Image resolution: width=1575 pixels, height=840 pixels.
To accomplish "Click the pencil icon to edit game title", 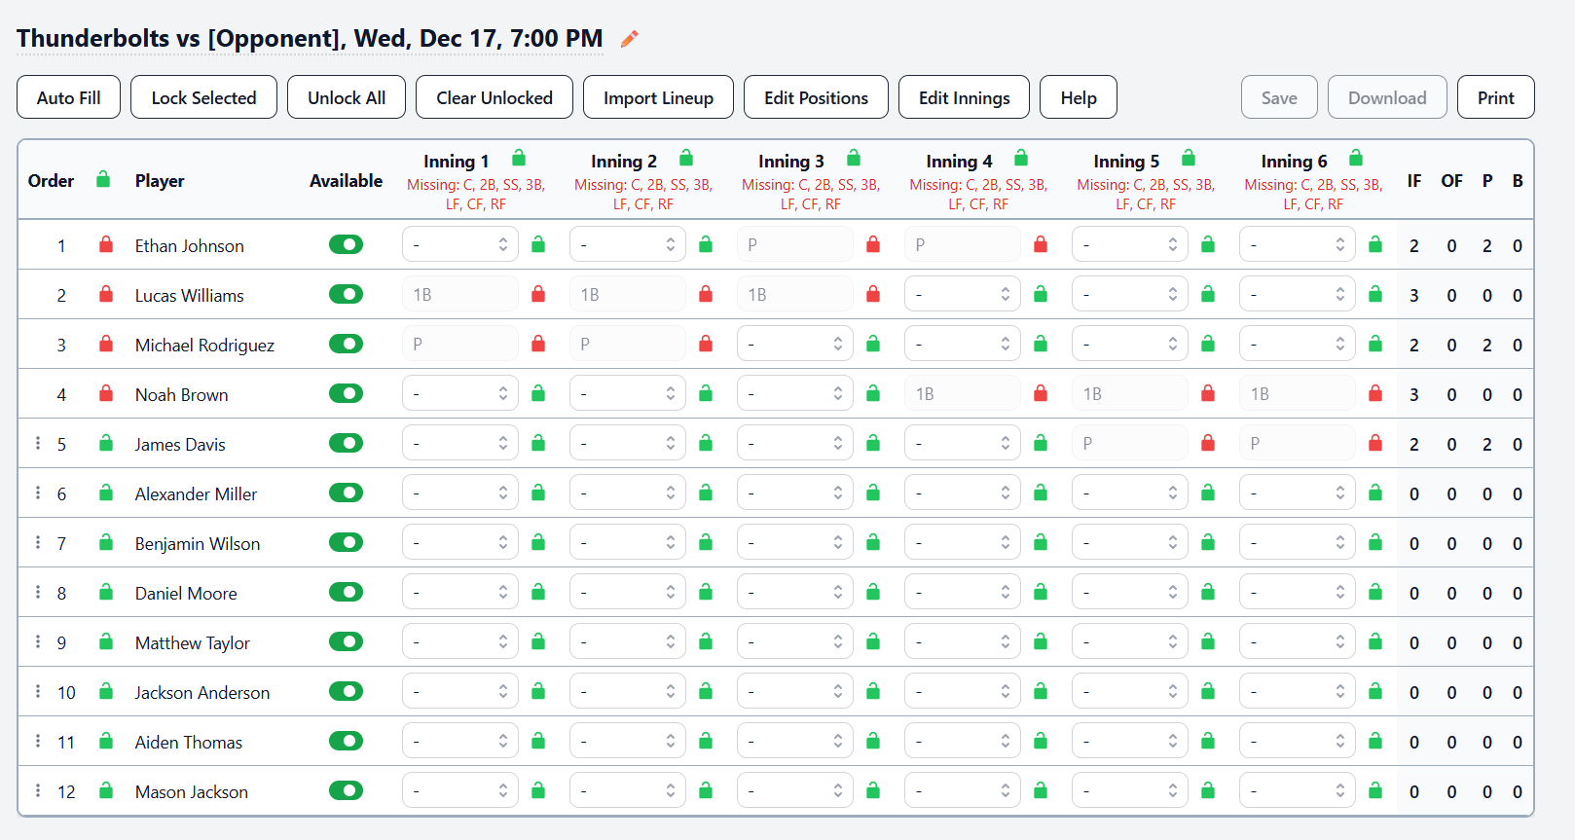I will (630, 39).
